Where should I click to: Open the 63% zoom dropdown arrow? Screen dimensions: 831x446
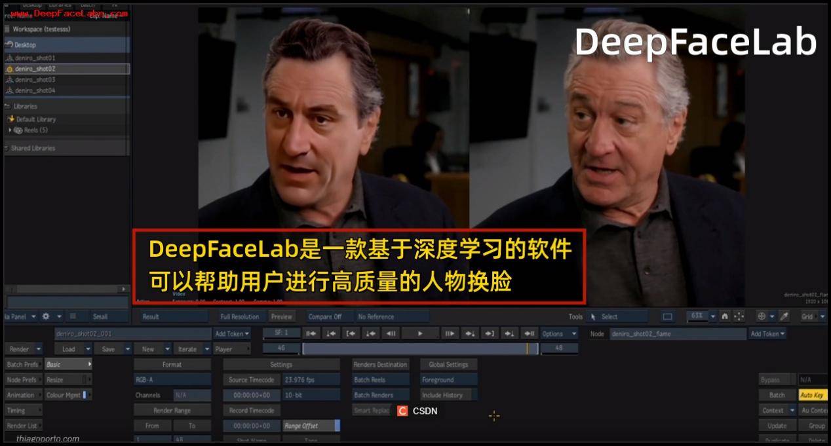[x=714, y=316]
